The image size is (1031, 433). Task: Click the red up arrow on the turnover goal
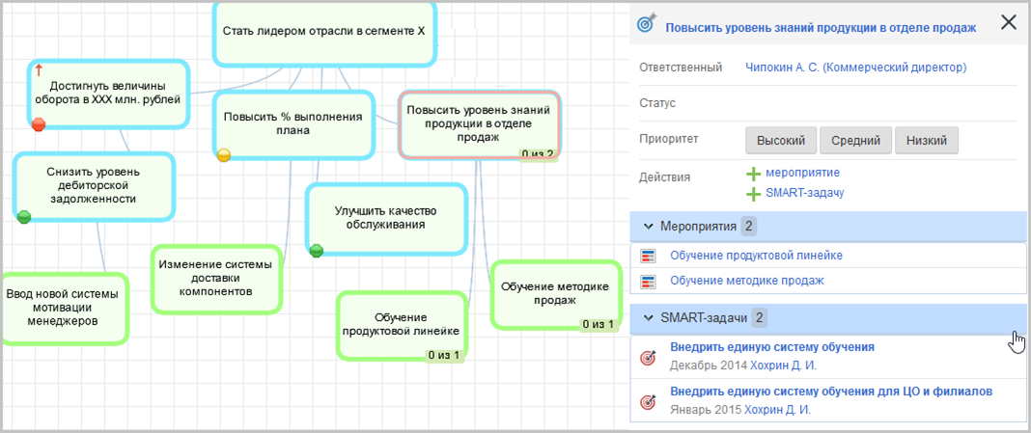click(x=39, y=69)
